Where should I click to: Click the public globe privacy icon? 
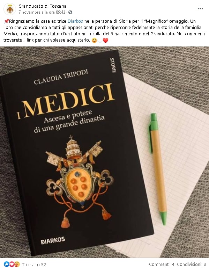[x=70, y=12]
